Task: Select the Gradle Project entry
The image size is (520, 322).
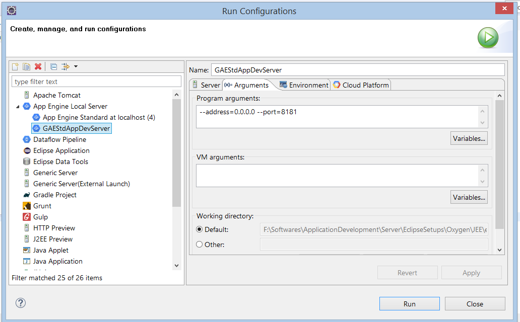Action: coord(55,195)
